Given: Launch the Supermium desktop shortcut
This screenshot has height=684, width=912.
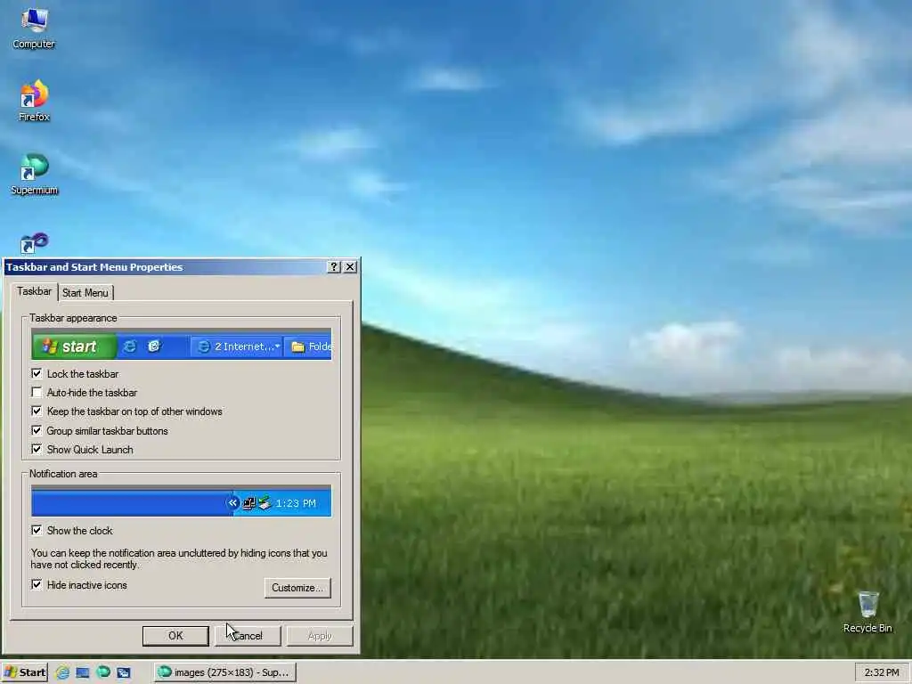Looking at the screenshot, I should [x=35, y=174].
